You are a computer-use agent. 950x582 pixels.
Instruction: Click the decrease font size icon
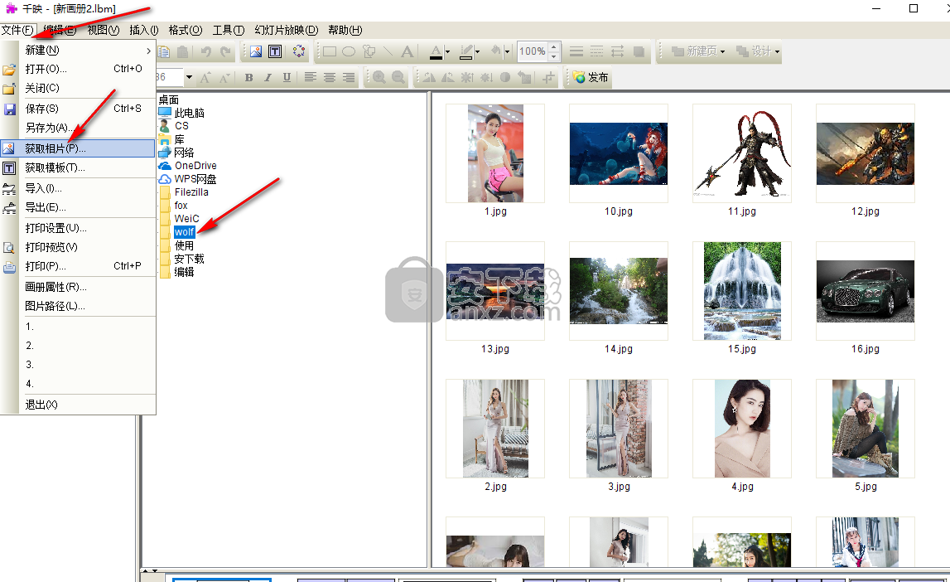(x=224, y=78)
